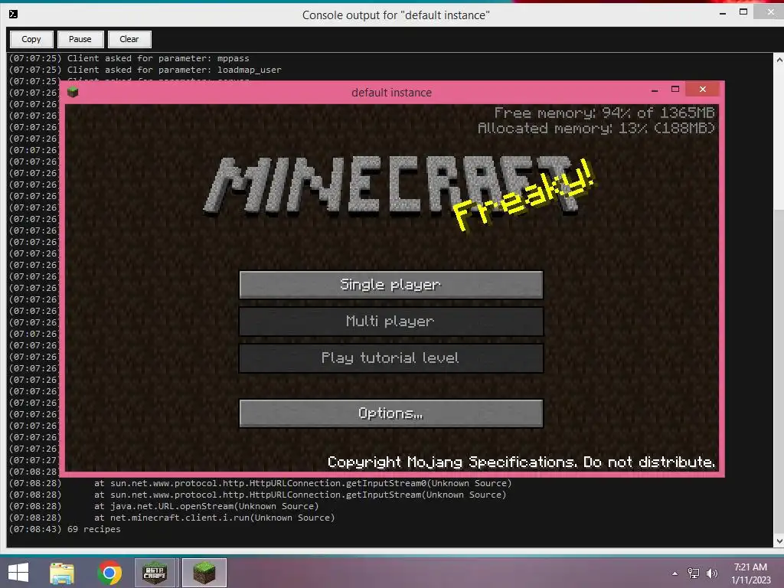Launch Play tutorial level

coord(391,358)
